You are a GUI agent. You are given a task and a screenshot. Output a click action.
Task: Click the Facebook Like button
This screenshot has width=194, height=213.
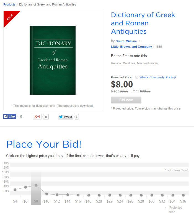(x=9, y=116)
